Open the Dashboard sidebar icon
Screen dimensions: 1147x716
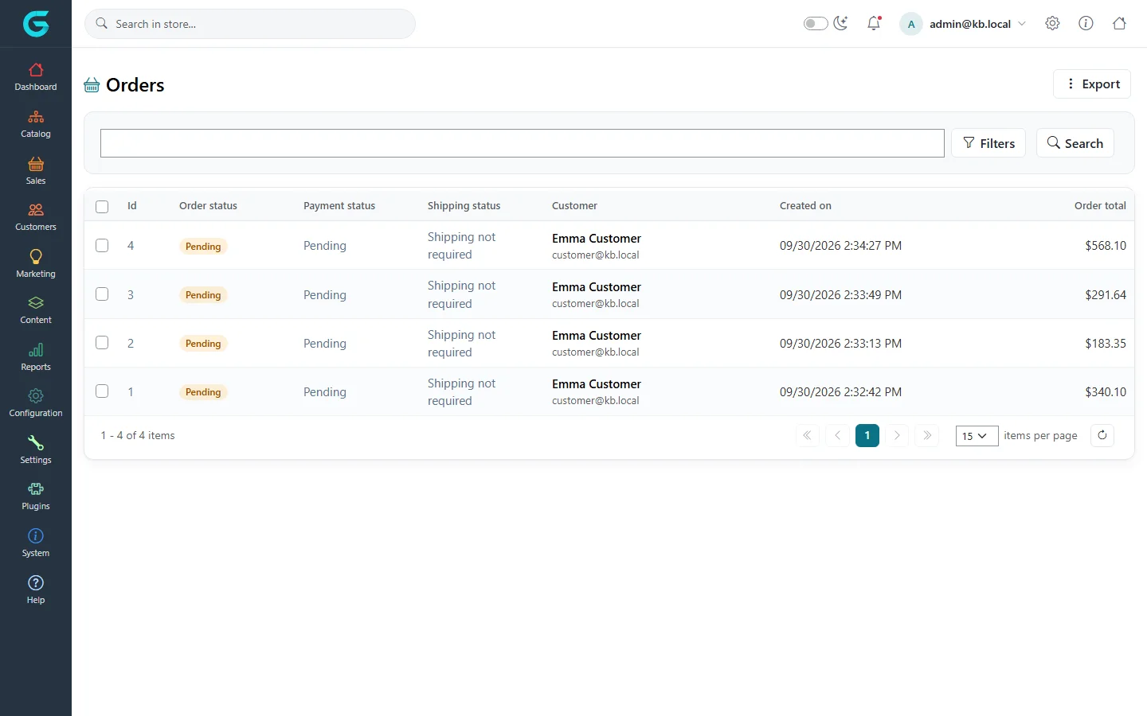pos(36,77)
